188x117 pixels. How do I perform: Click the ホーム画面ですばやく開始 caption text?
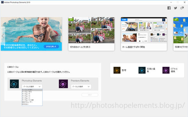[134, 47]
